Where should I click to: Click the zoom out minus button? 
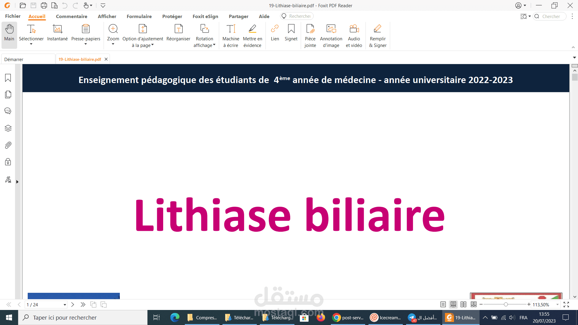pos(481,305)
